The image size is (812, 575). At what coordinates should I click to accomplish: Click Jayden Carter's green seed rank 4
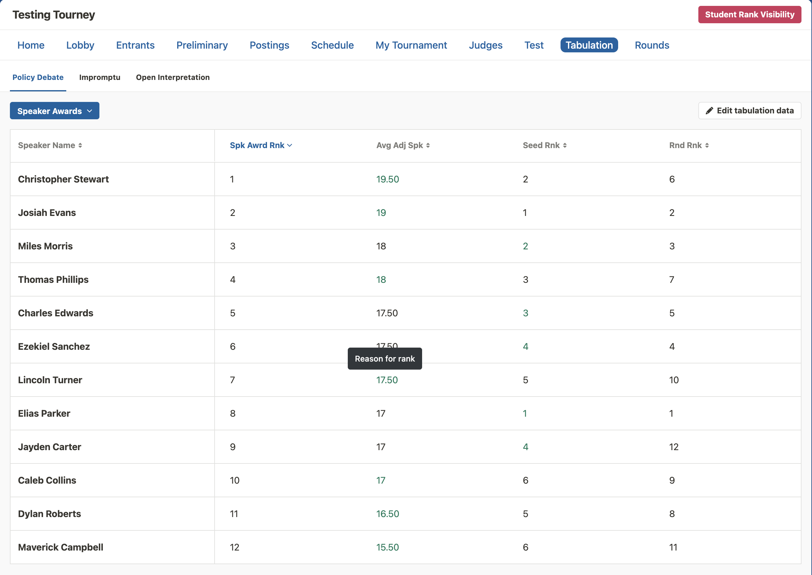[x=525, y=447]
